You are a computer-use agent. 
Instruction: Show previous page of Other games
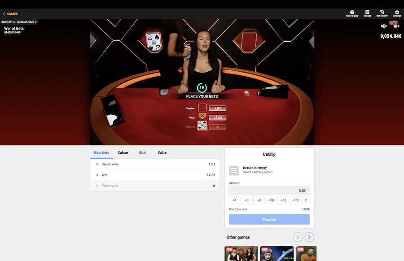click(298, 237)
